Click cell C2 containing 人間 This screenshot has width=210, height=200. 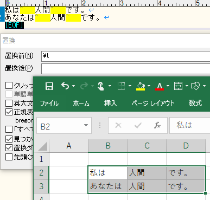point(147,173)
